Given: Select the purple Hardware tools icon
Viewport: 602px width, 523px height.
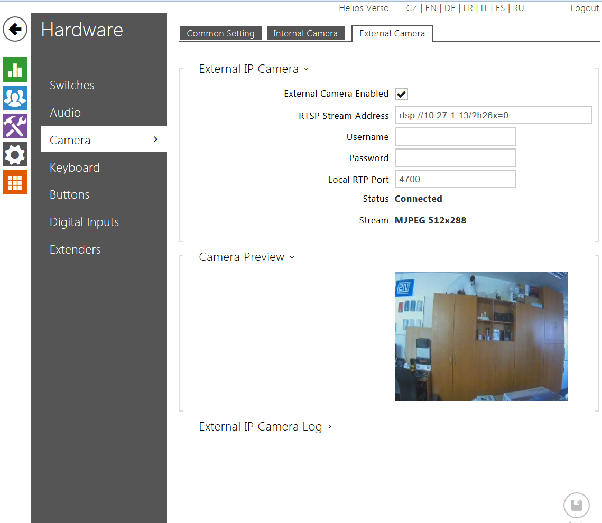Looking at the screenshot, I should pos(15,126).
